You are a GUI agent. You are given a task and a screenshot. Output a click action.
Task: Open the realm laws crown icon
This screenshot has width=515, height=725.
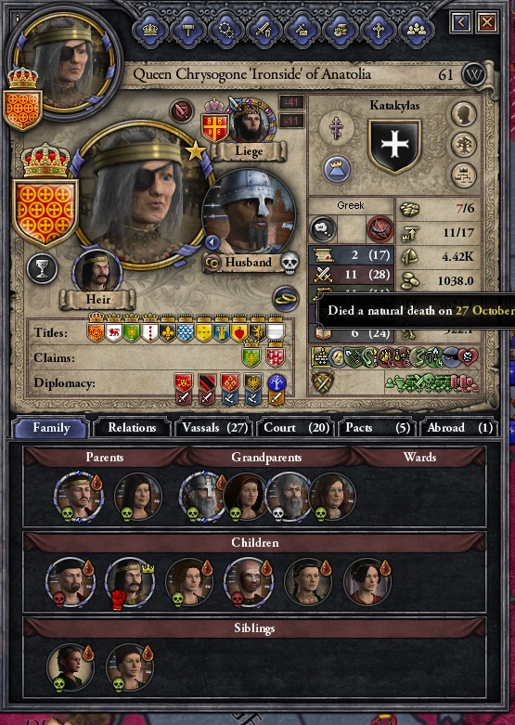(x=149, y=30)
